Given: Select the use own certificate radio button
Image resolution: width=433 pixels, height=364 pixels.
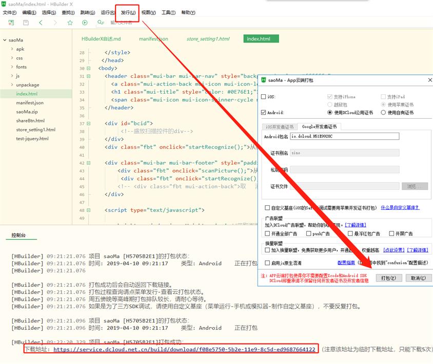Looking at the screenshot, I should [384, 113].
